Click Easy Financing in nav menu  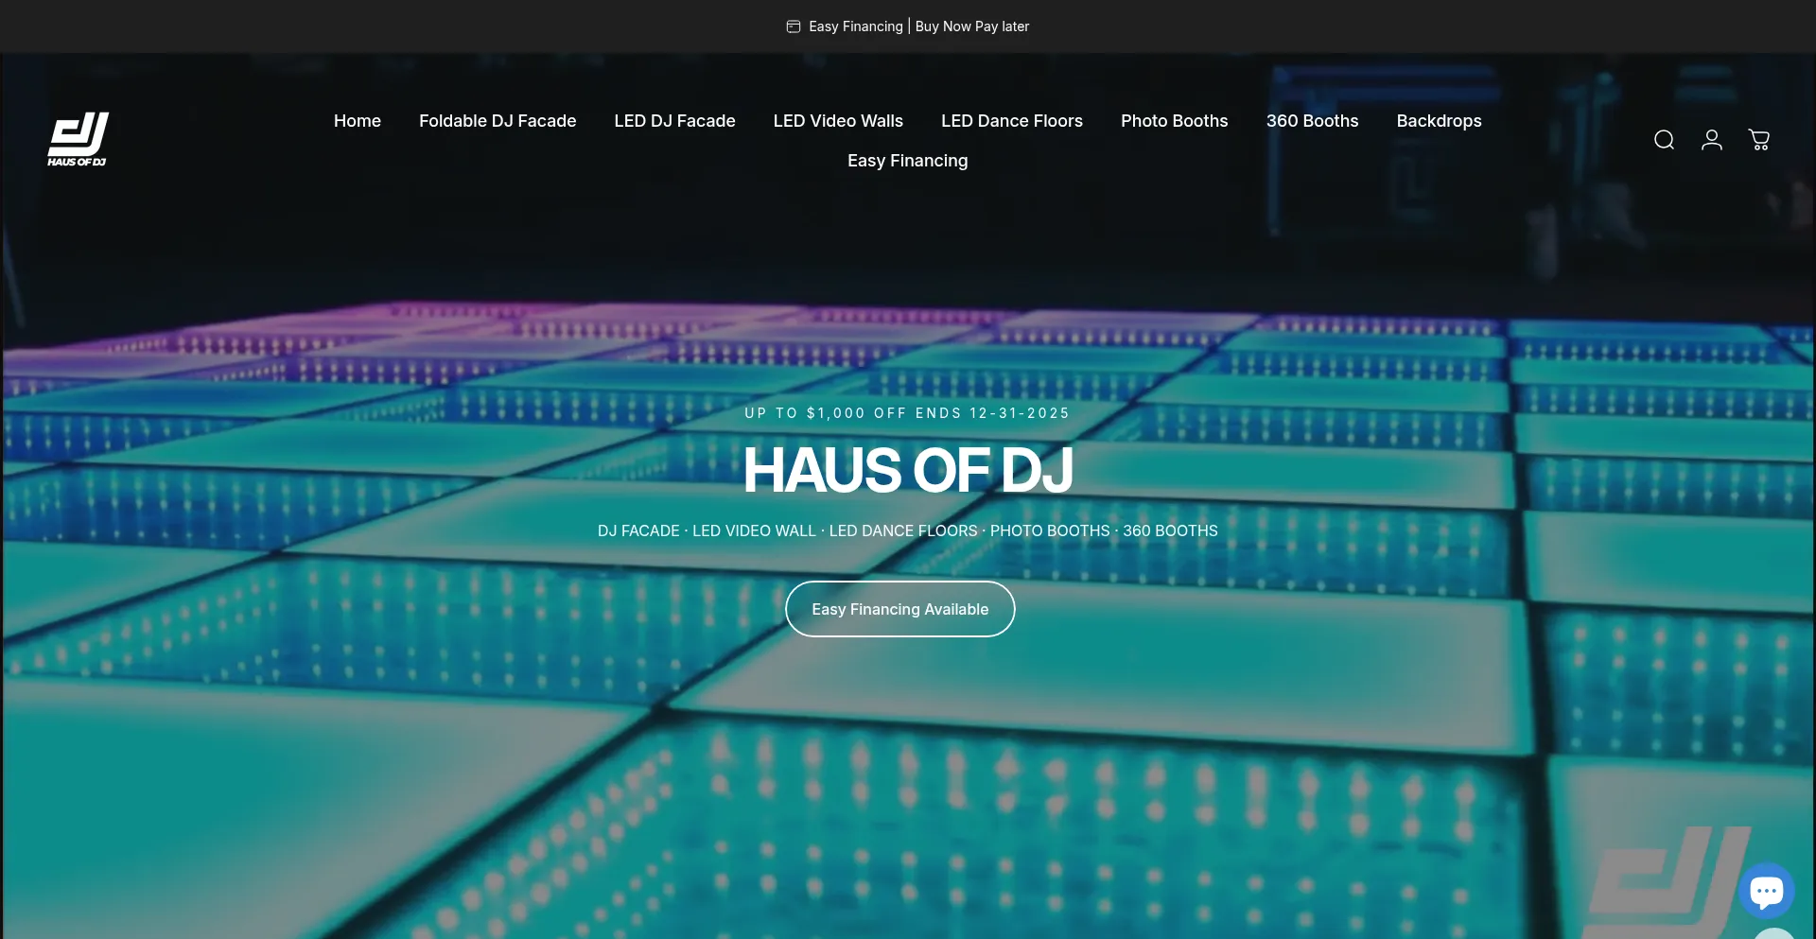coord(907,161)
